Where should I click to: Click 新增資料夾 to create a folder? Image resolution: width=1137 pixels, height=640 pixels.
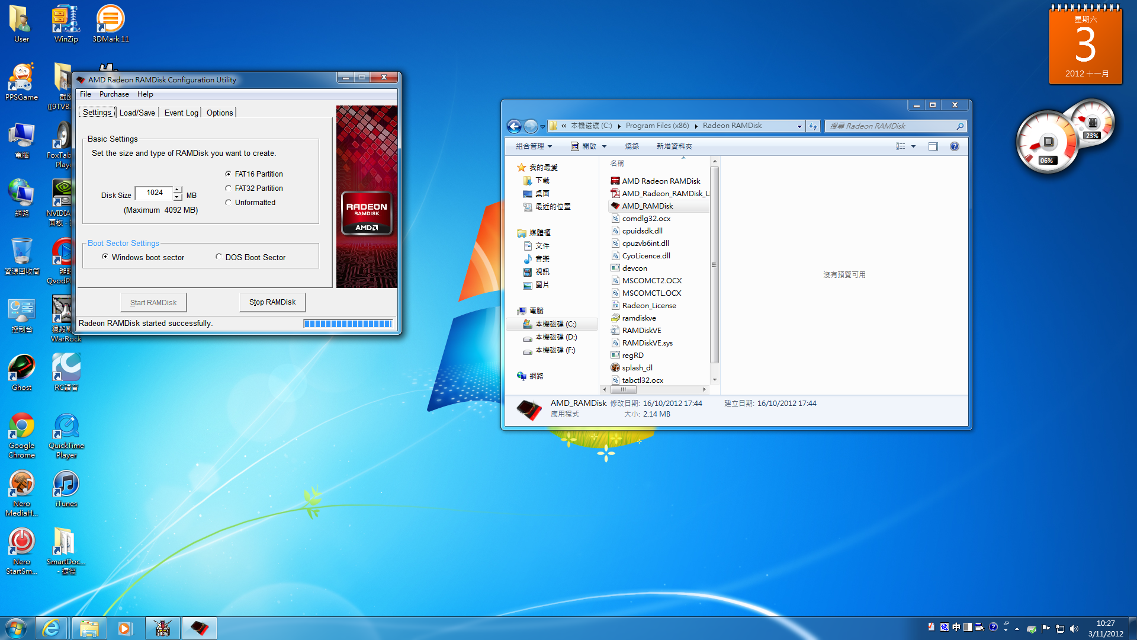click(x=674, y=146)
